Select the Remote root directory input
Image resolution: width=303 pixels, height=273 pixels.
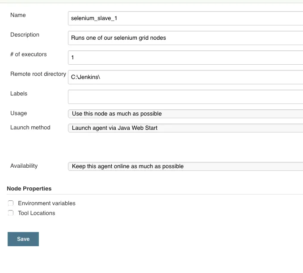pos(185,77)
